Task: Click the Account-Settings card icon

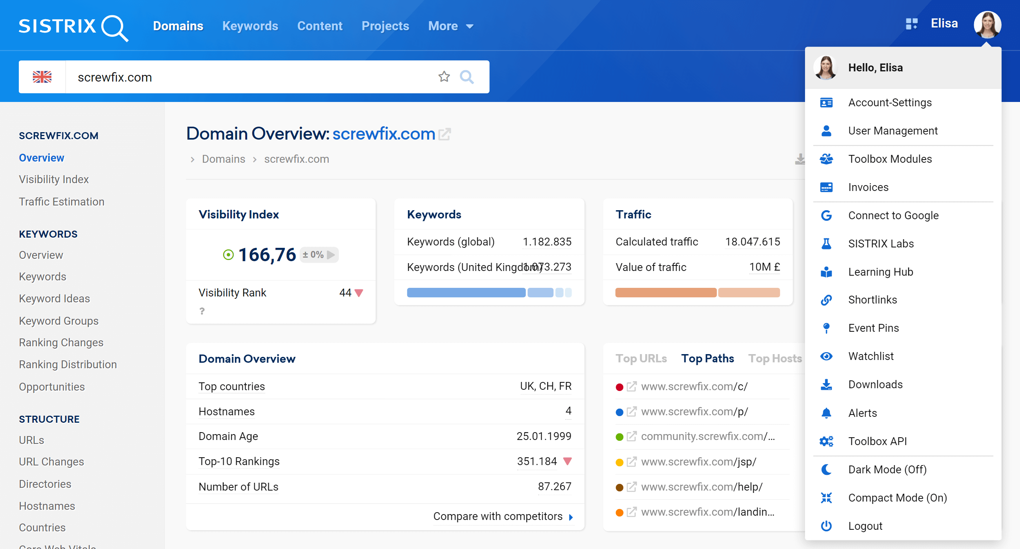Action: coord(826,103)
